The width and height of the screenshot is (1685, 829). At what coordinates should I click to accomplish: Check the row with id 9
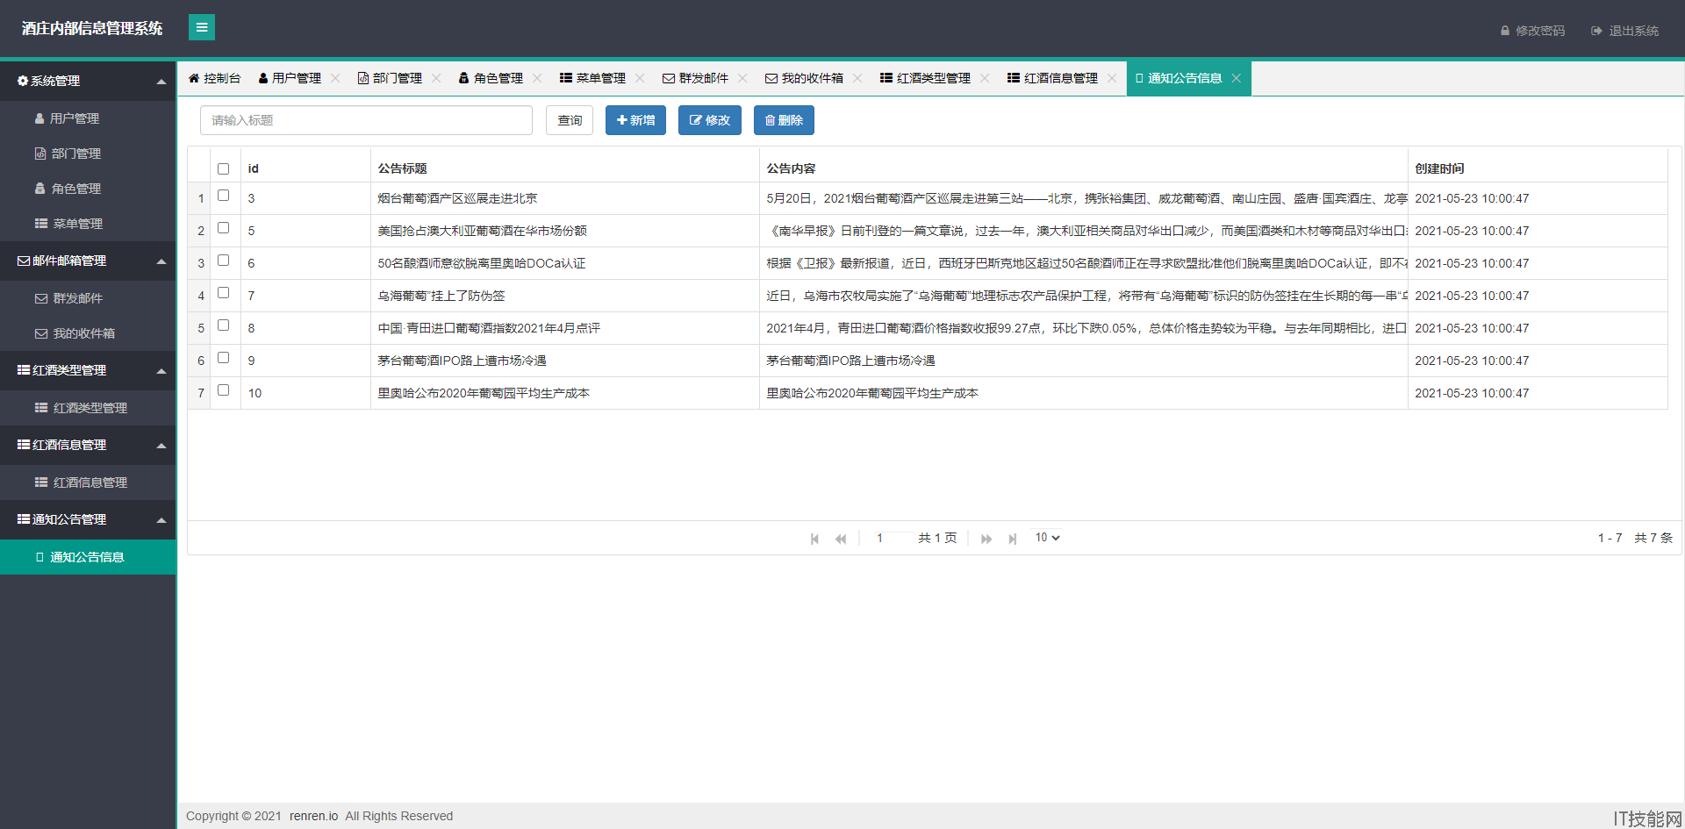224,358
